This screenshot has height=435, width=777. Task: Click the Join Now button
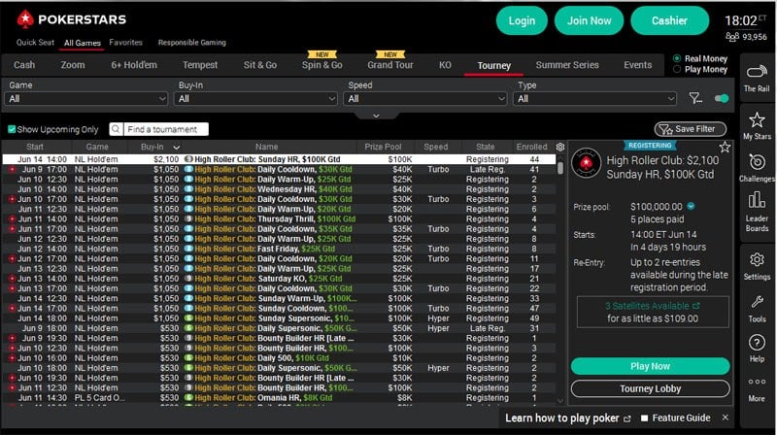pyautogui.click(x=589, y=20)
